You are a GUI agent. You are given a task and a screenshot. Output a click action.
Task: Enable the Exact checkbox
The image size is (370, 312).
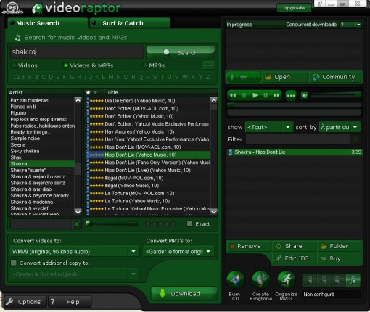190,223
